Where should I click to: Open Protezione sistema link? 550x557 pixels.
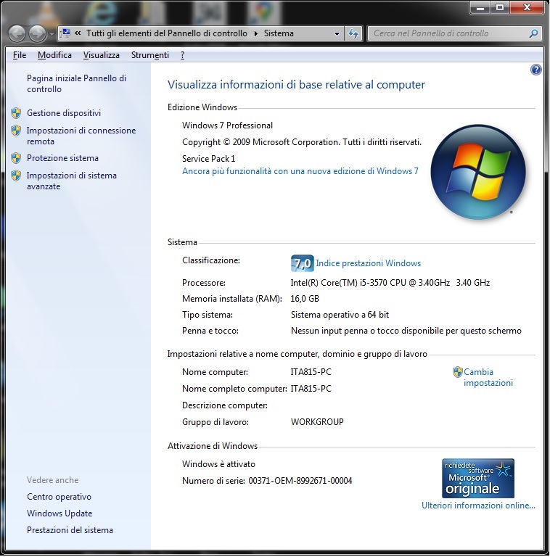[63, 158]
